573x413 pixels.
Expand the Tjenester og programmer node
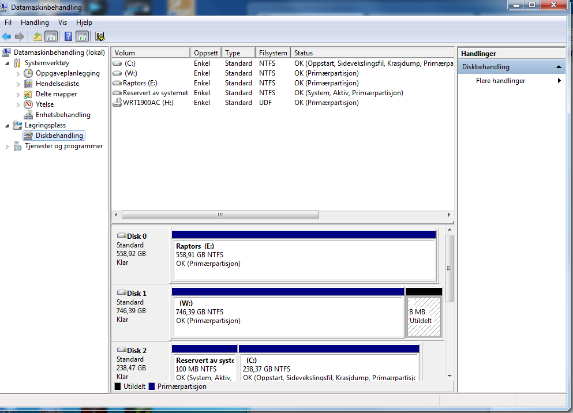tap(7, 147)
